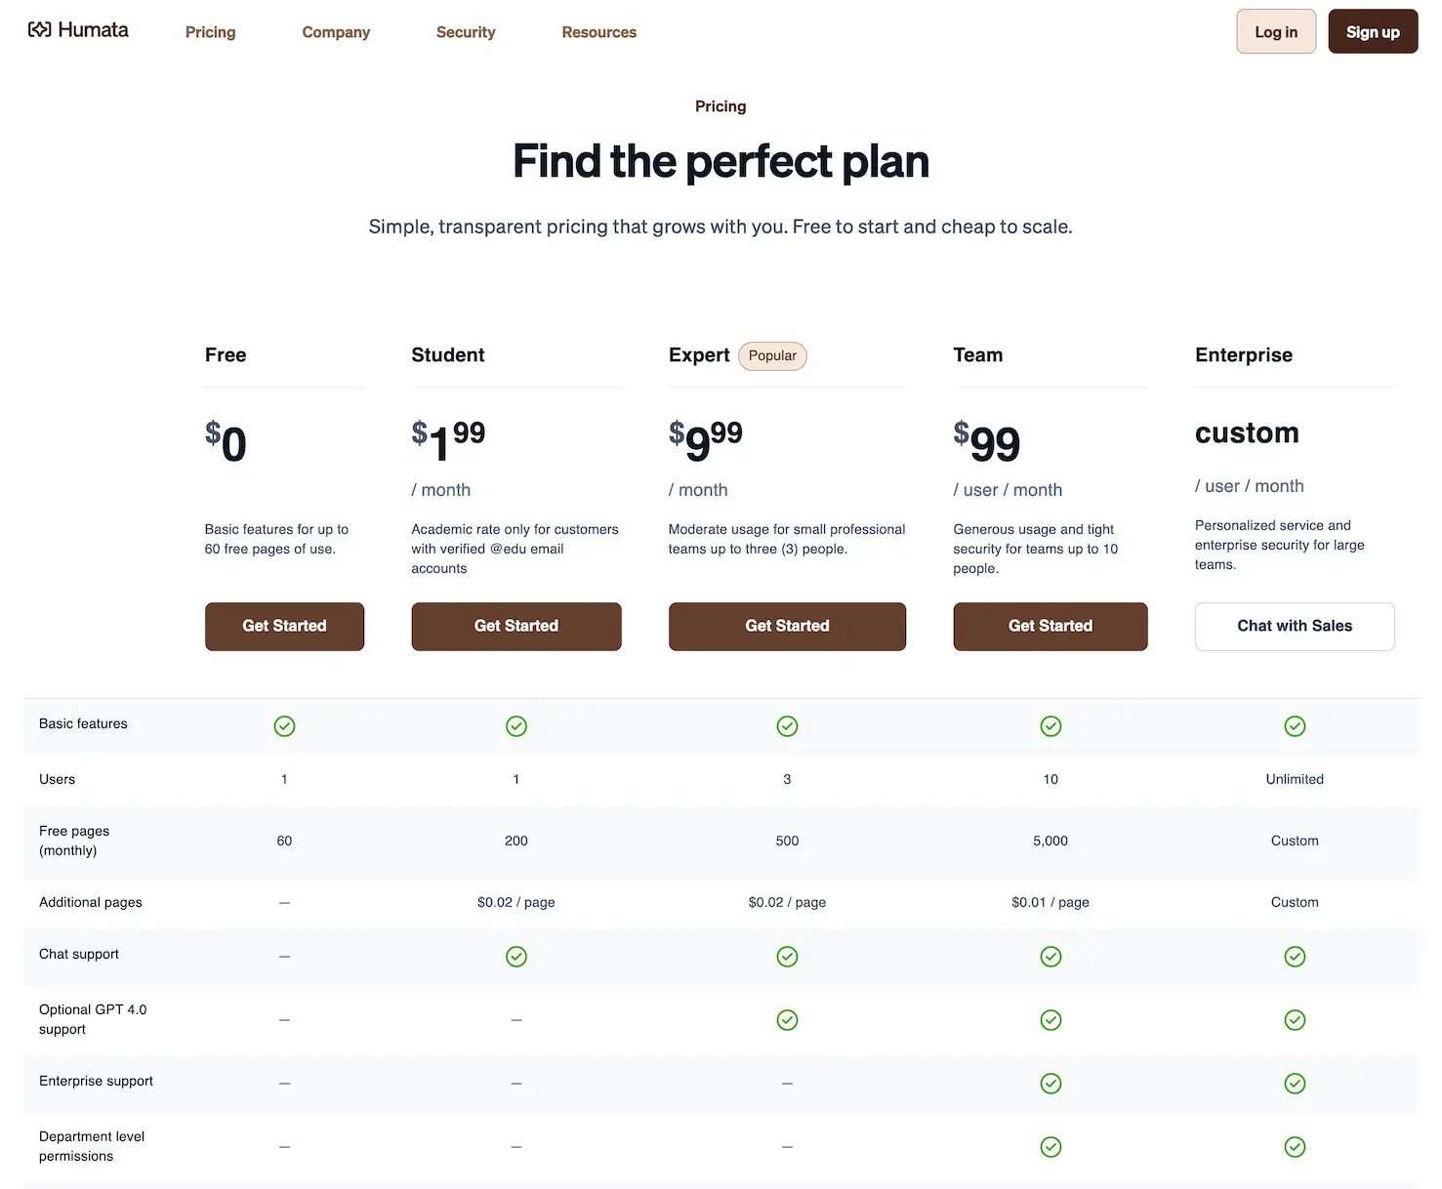
Task: Click the Chat support checkmark under Student
Action: [516, 957]
